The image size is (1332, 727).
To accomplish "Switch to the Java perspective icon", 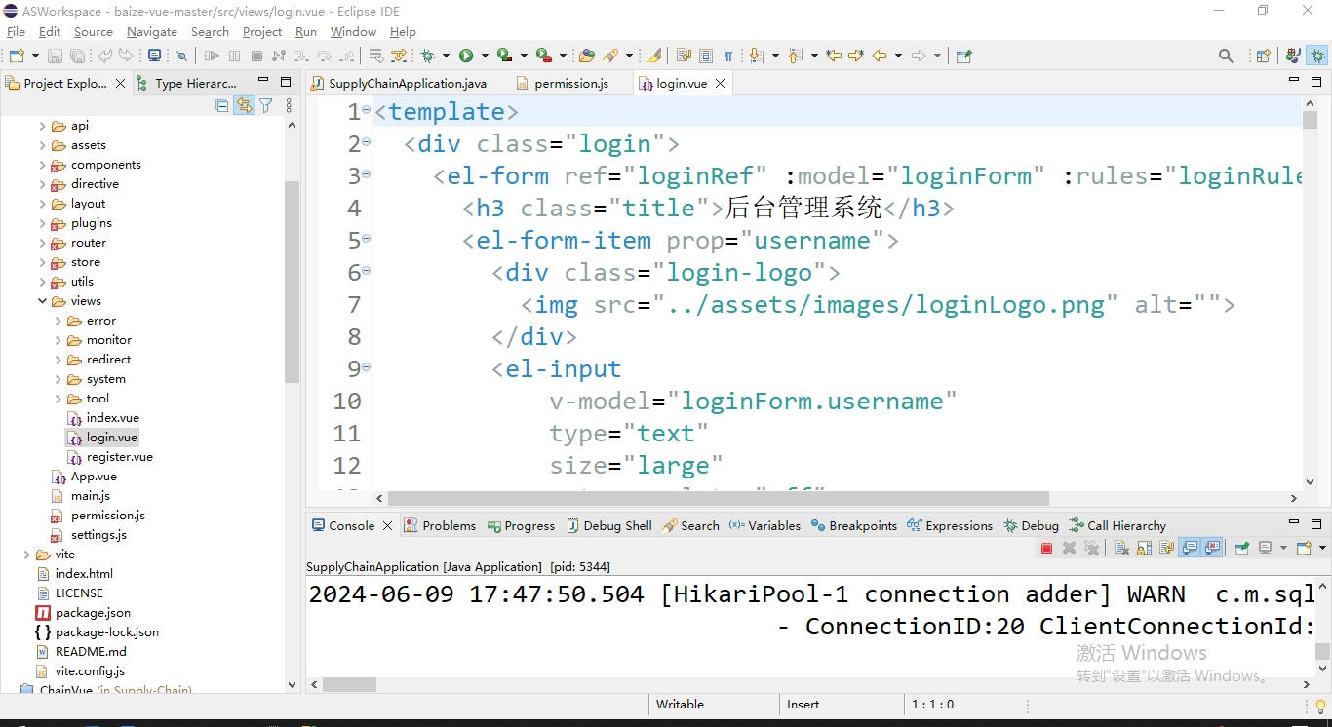I will (x=1293, y=56).
